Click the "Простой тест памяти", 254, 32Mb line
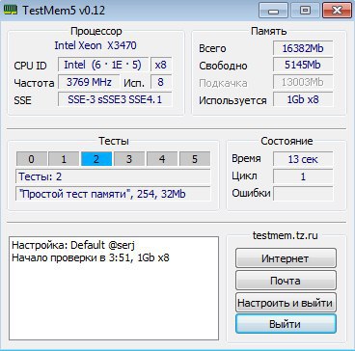This screenshot has width=355, height=351. point(113,194)
